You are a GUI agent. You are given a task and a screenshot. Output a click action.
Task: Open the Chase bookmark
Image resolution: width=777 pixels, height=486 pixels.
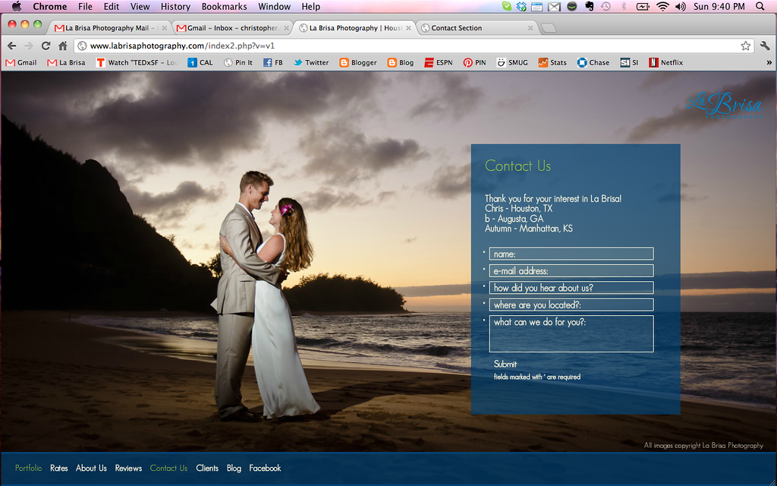tap(593, 62)
